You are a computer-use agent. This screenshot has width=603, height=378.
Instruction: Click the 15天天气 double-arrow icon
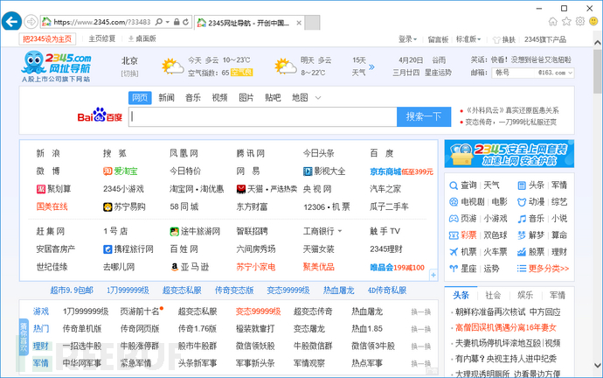[x=371, y=67]
